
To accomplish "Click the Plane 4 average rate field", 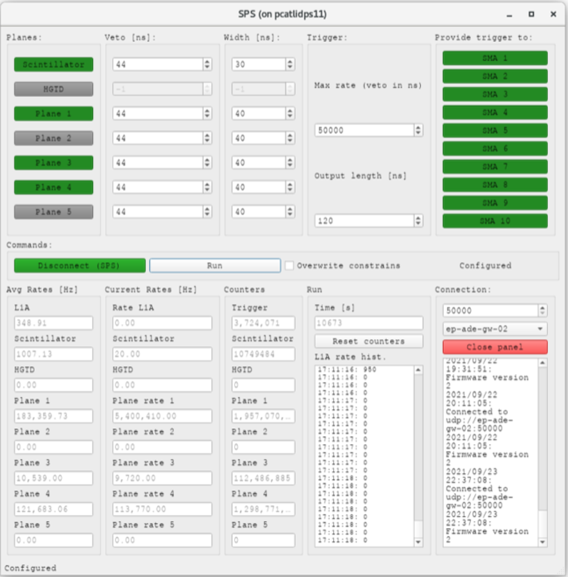I will [54, 509].
